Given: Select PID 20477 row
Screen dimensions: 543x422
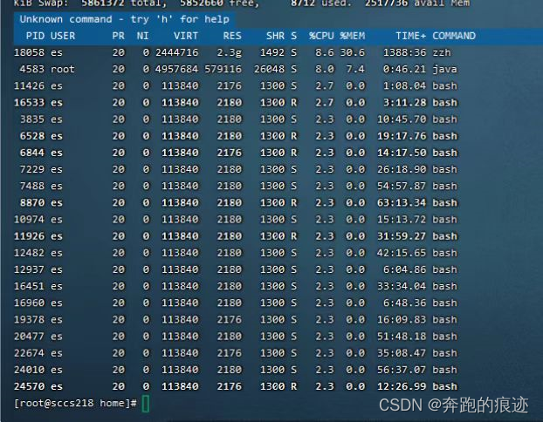Looking at the screenshot, I should 236,337.
